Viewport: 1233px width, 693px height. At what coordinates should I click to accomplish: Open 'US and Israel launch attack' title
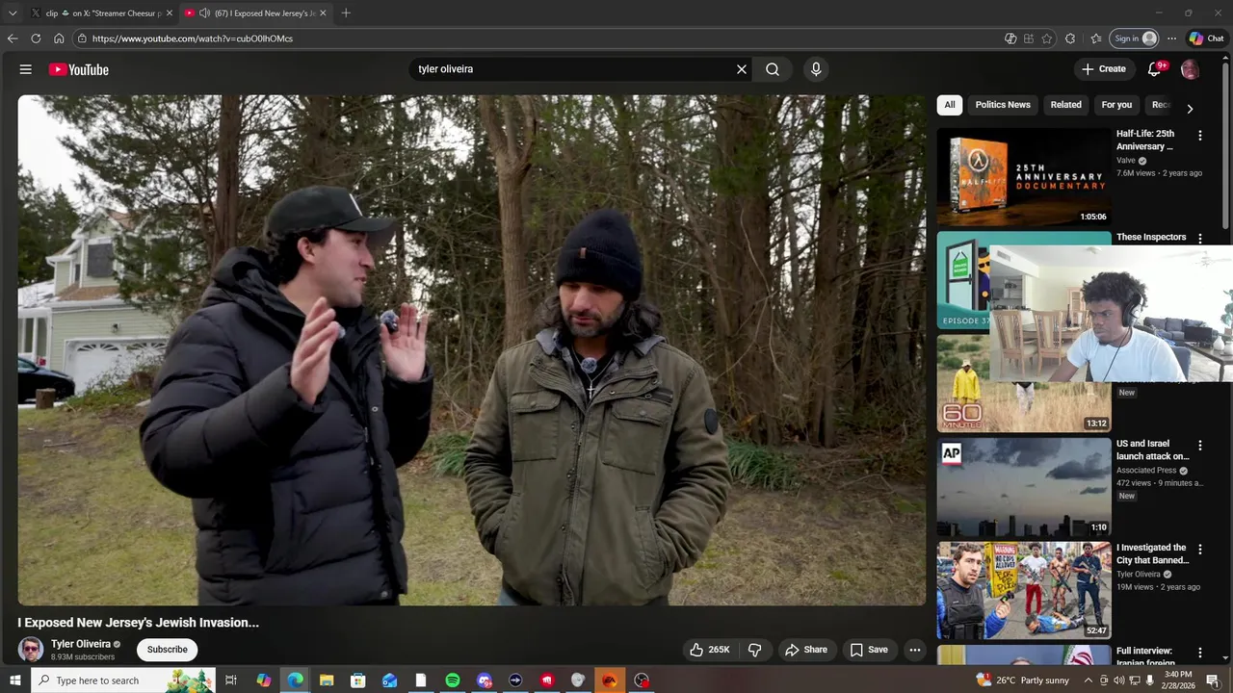point(1152,450)
